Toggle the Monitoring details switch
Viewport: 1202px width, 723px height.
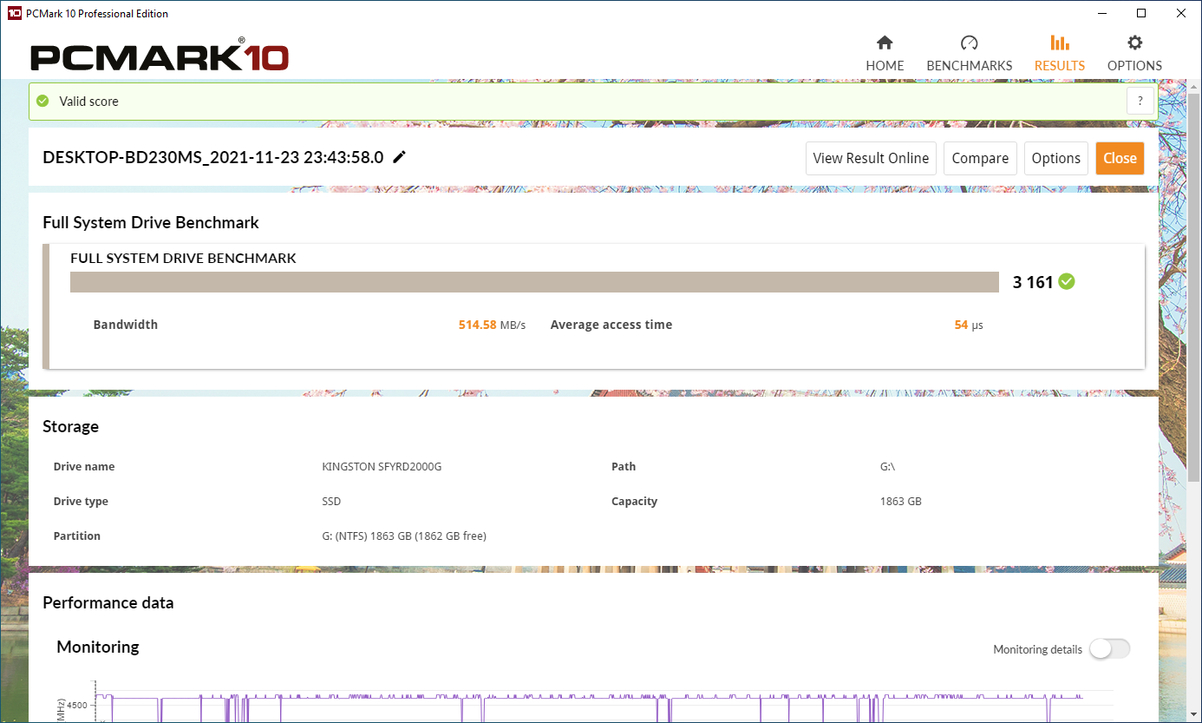pyautogui.click(x=1110, y=649)
